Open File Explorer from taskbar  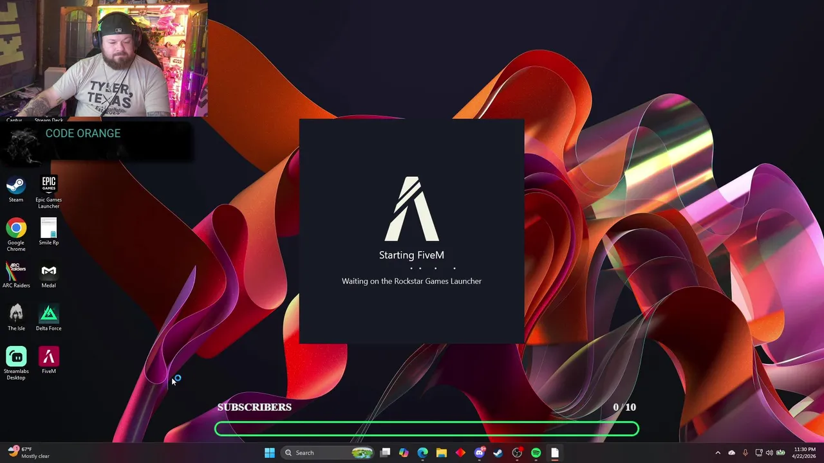pyautogui.click(x=442, y=453)
